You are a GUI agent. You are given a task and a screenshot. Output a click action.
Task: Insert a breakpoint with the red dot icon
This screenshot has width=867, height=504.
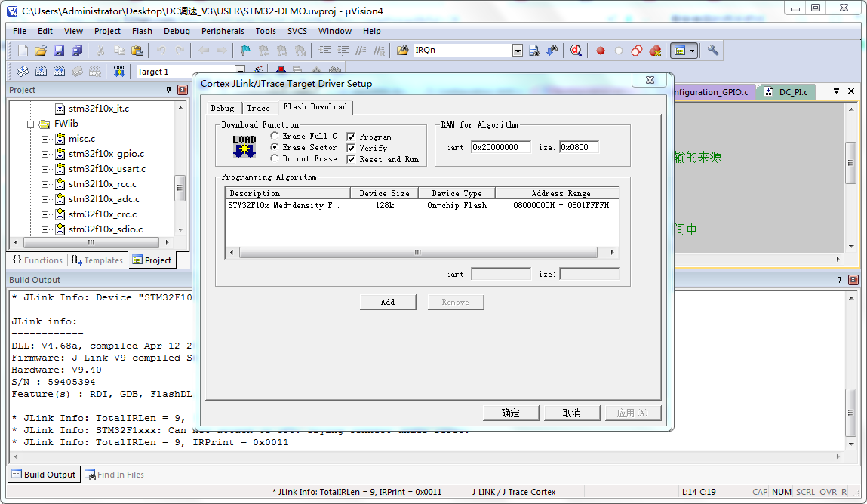(601, 51)
